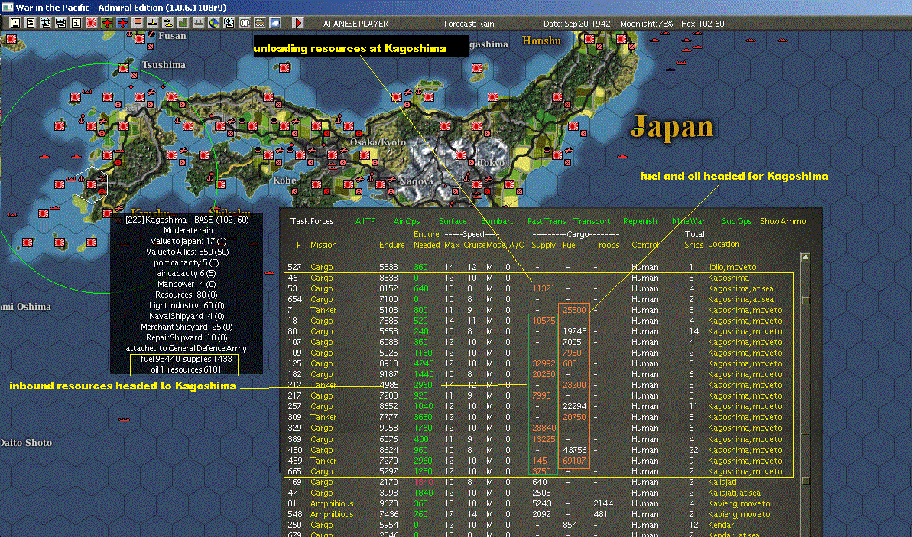Open the information 'i' toolbar icon
The width and height of the screenshot is (912, 537).
tap(76, 23)
